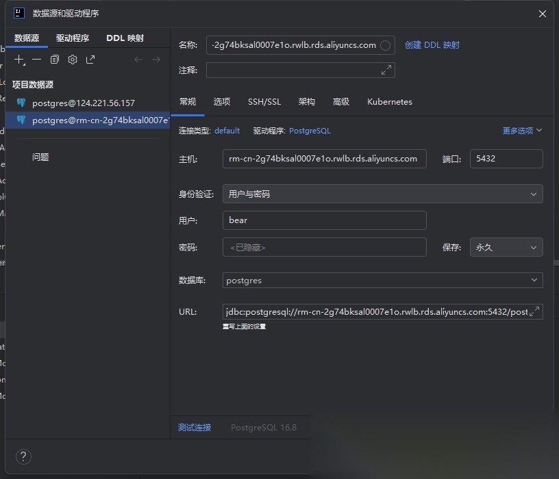The height and width of the screenshot is (479, 559).
Task: Click the color circle in the name field
Action: (385, 45)
